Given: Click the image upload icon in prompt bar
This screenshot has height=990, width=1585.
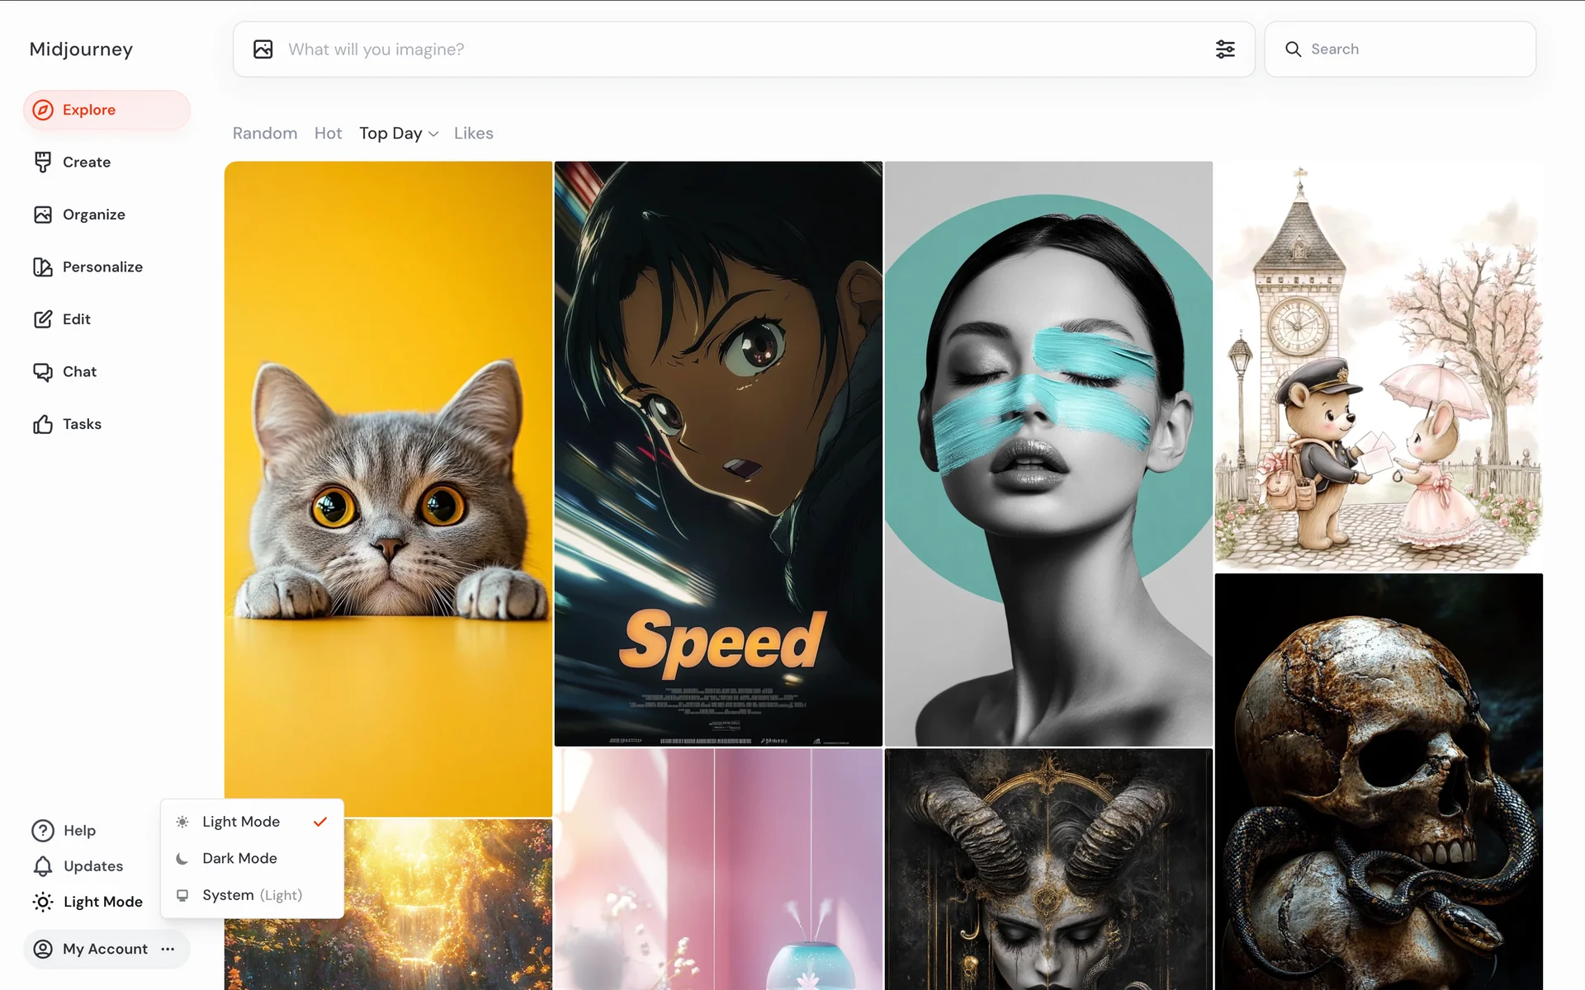Looking at the screenshot, I should click(263, 49).
